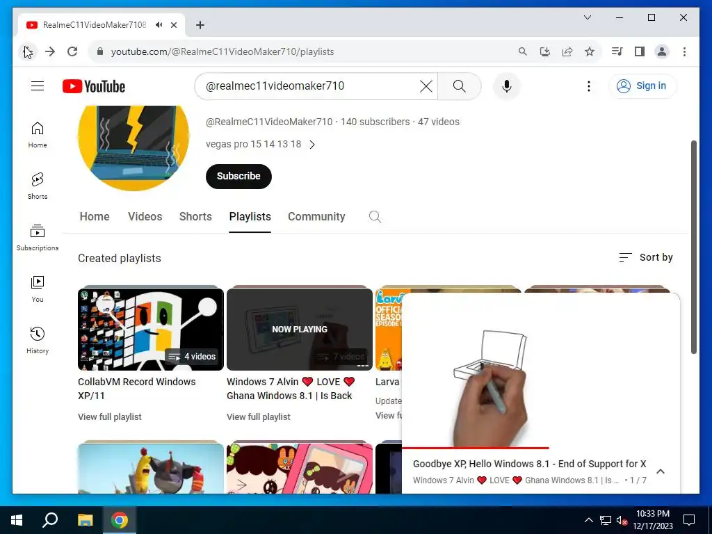Switch to channel Videos tab
This screenshot has width=712, height=534.
[x=145, y=217]
